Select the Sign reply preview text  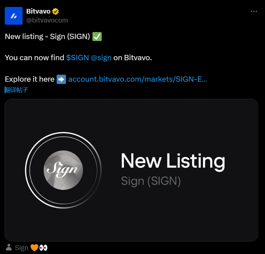[x=21, y=247]
